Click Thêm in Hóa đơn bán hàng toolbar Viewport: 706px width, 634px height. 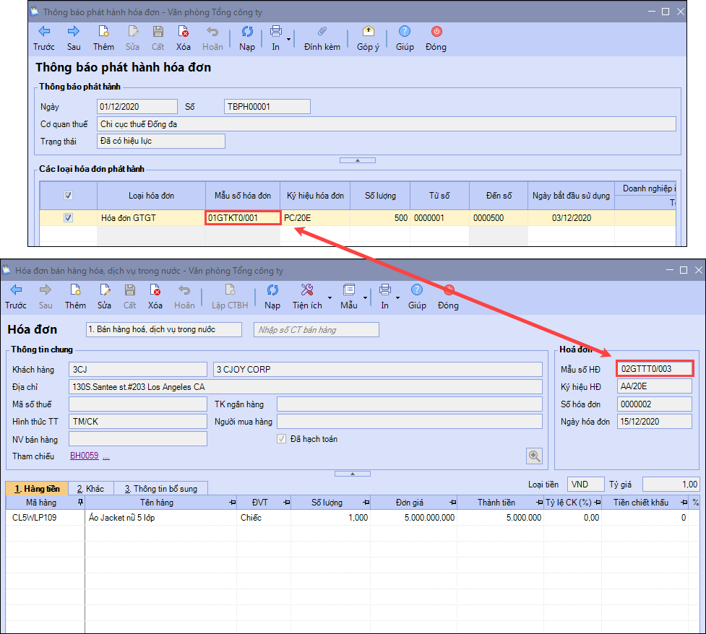coord(75,297)
